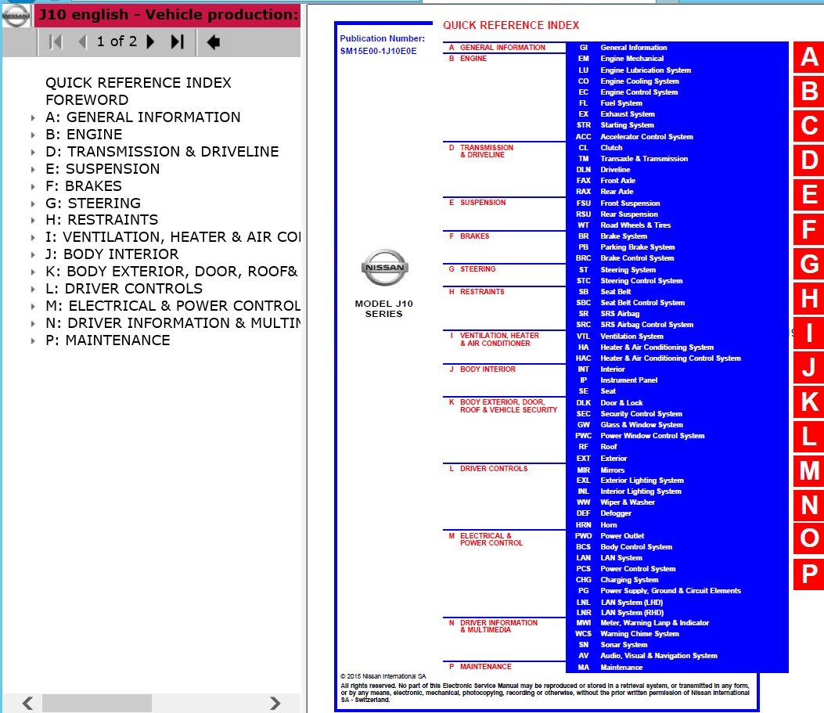Select red section tab K
824x713 pixels.
coord(809,402)
